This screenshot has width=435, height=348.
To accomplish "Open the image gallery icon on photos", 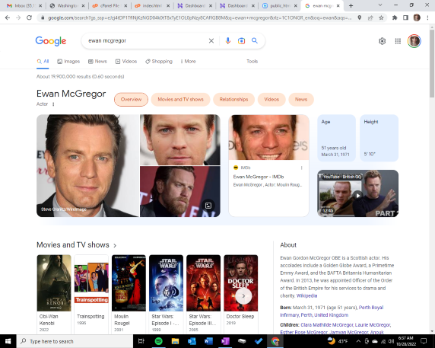I will pyautogui.click(x=208, y=206).
